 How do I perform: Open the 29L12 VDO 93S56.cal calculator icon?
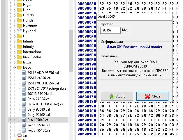coord(24,73)
